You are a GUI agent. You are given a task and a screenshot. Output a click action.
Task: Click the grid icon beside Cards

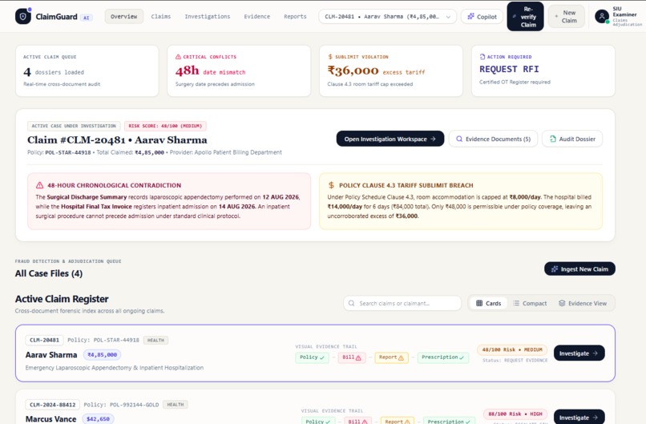(479, 303)
